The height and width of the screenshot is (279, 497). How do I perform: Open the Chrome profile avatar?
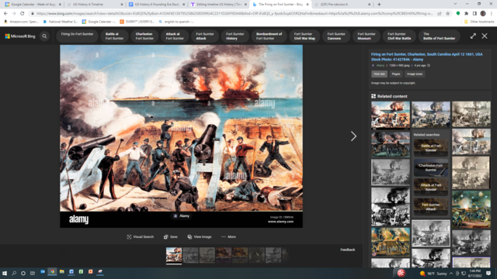coord(483,14)
